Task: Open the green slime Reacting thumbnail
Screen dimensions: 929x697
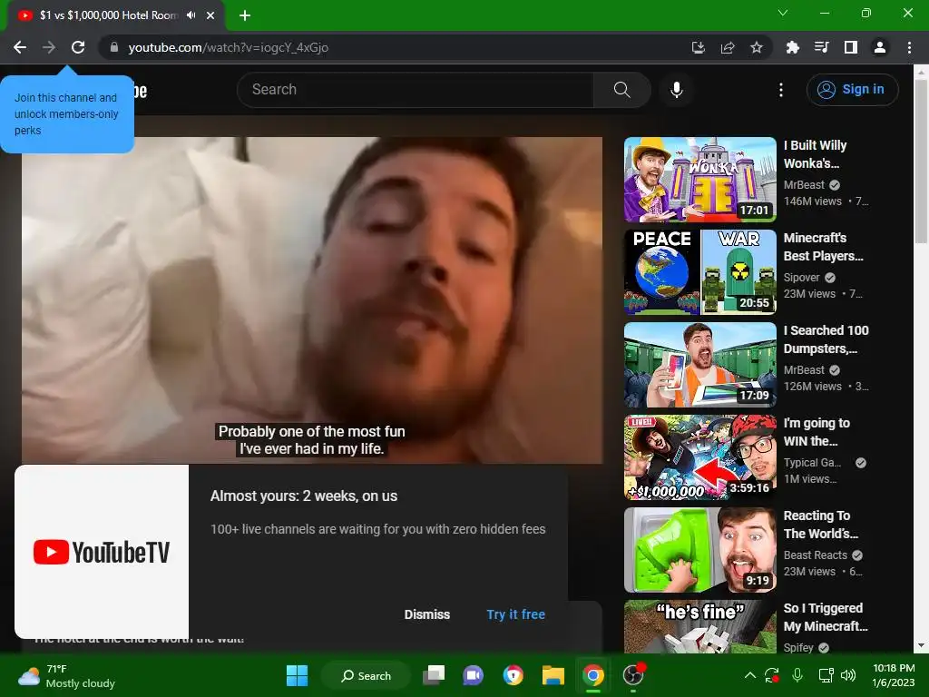Action: 700,550
